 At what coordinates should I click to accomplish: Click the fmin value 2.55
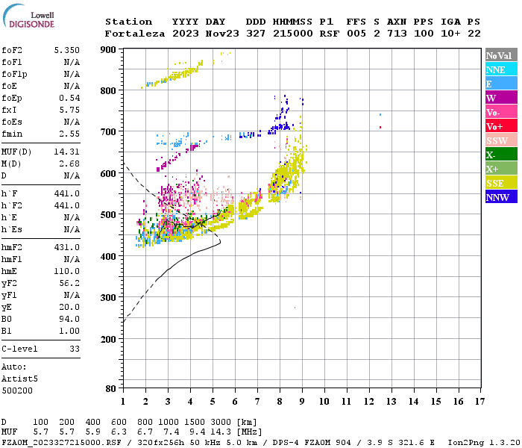69,134
